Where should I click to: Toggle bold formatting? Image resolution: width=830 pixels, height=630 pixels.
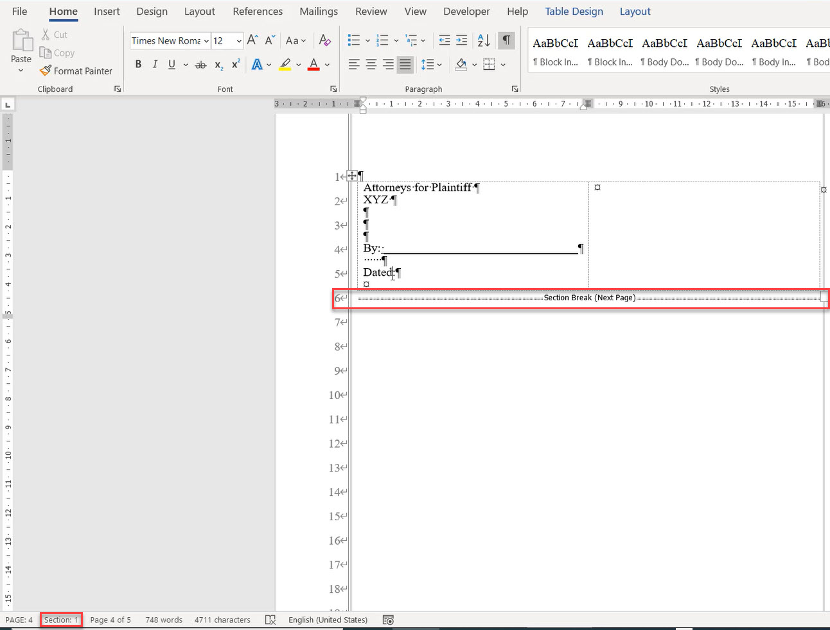point(137,64)
